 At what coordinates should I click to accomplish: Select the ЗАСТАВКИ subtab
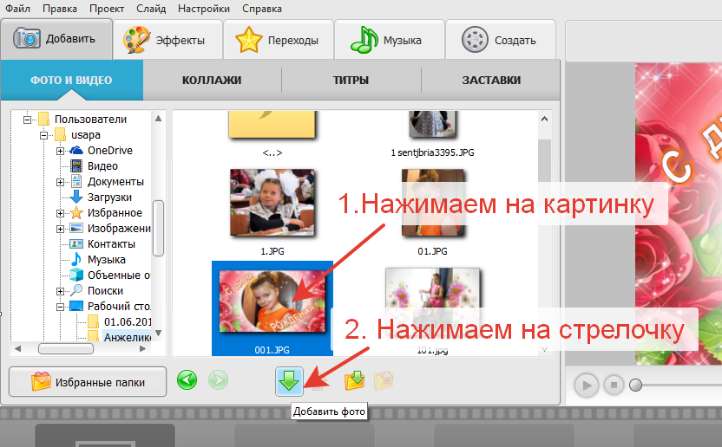pyautogui.click(x=491, y=80)
